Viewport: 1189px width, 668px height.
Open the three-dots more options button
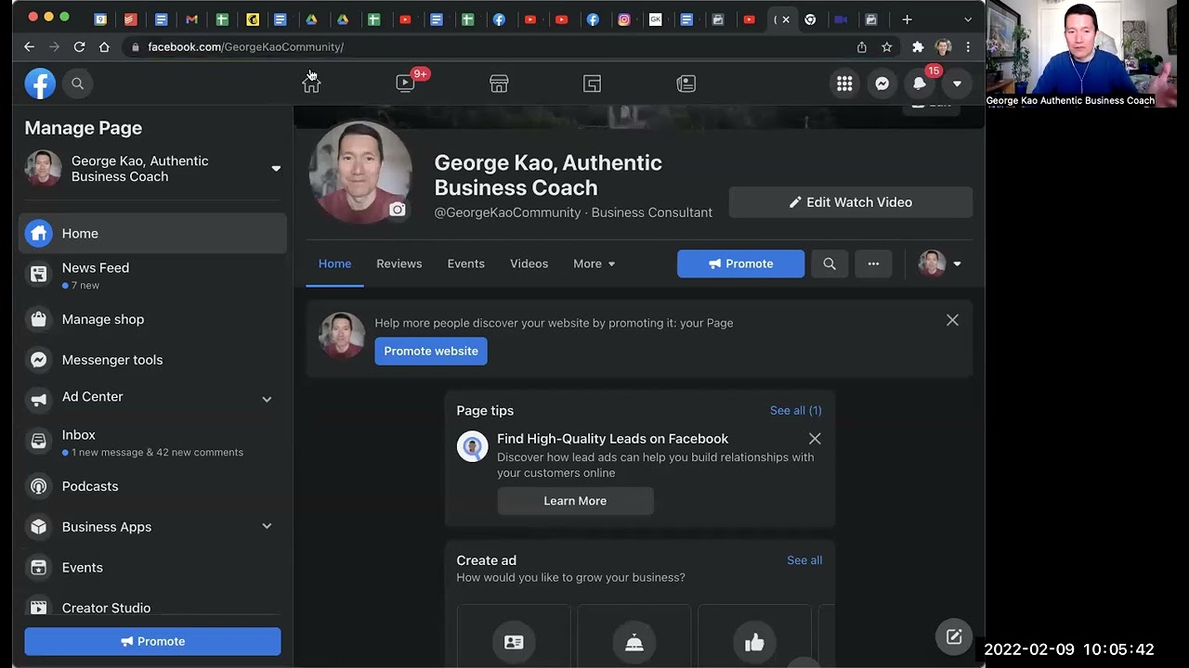pyautogui.click(x=873, y=263)
